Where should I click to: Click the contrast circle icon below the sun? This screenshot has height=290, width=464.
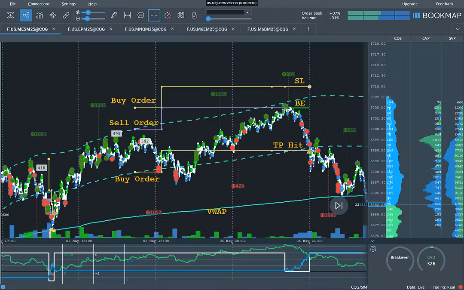click(x=78, y=19)
